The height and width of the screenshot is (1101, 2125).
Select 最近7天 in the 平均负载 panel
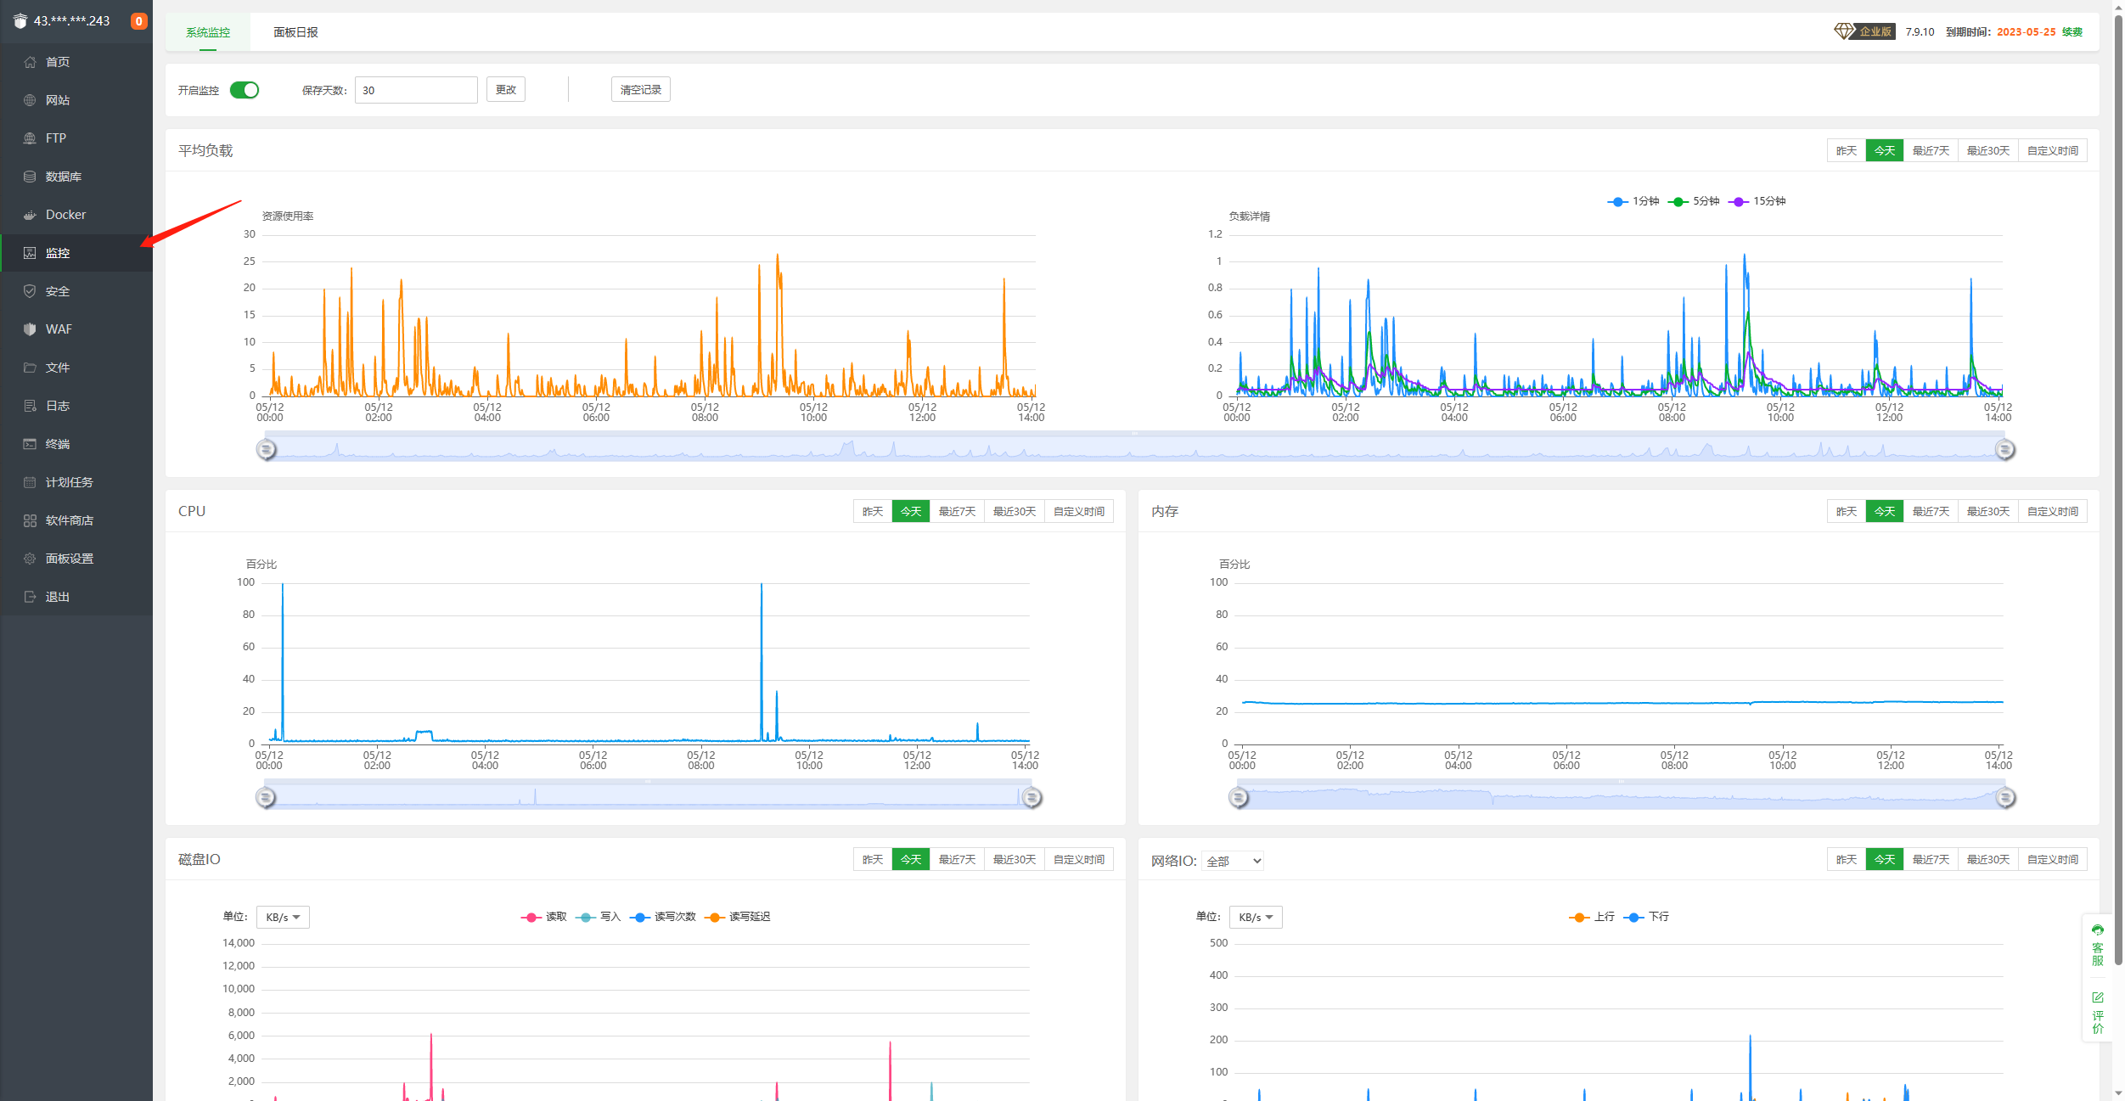(1931, 151)
